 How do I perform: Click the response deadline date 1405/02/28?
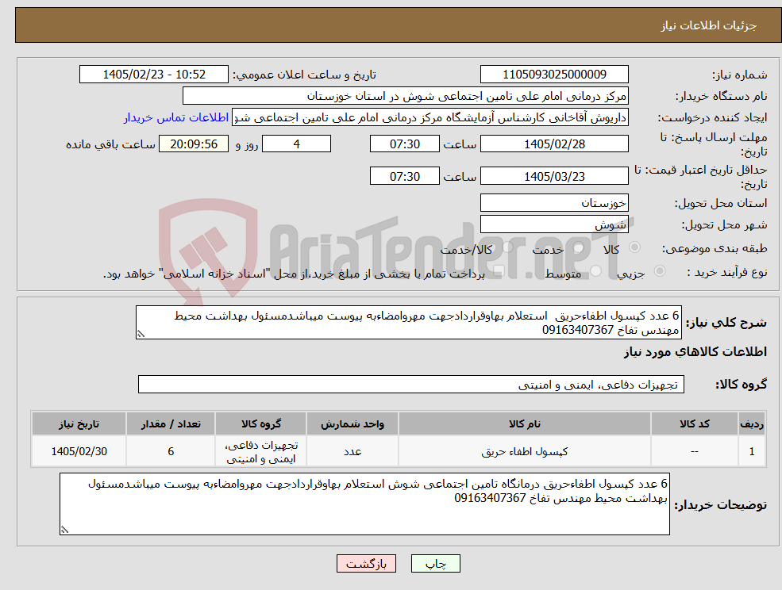[554, 144]
